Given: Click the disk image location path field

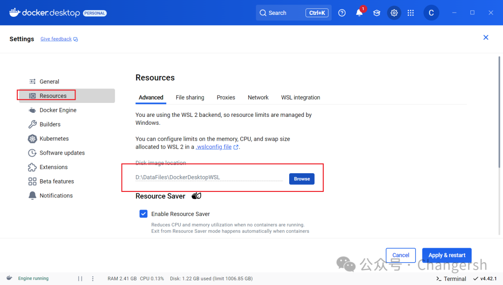Looking at the screenshot, I should click(x=209, y=177).
